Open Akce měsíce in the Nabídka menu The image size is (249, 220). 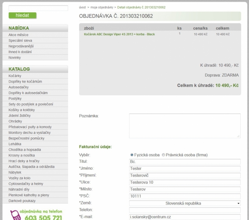18,35
